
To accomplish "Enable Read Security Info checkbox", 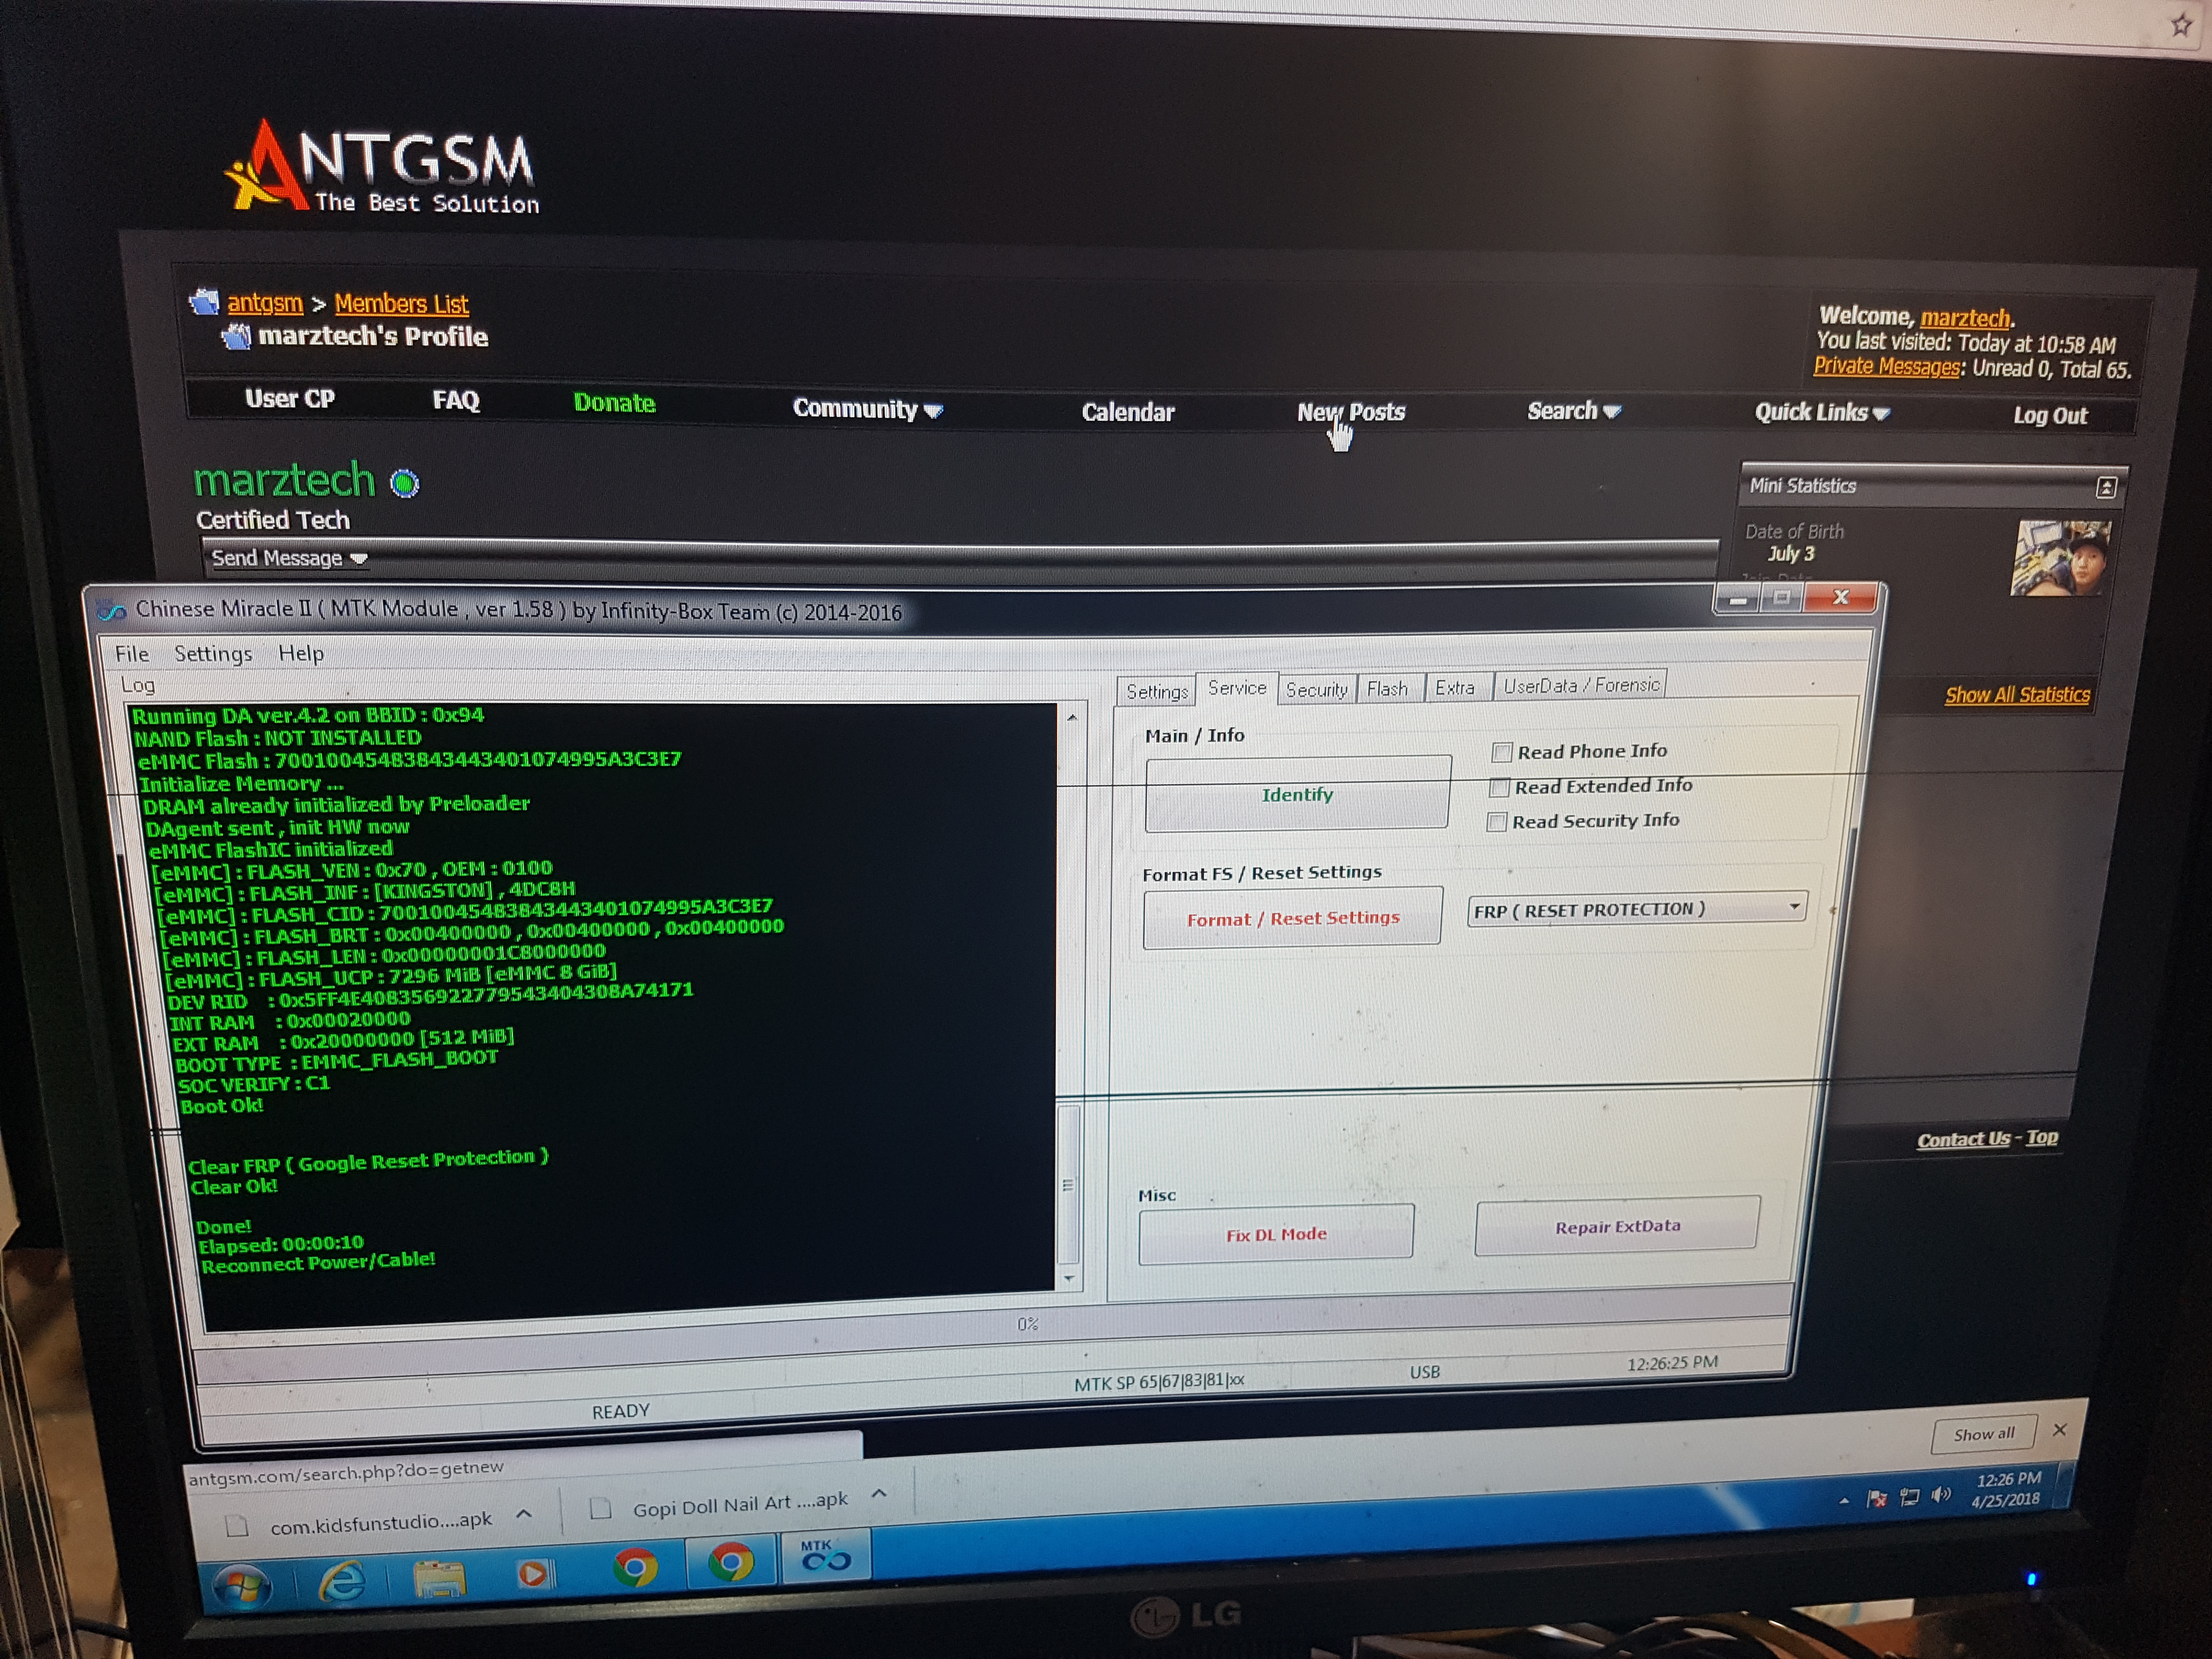I will pos(1496,822).
